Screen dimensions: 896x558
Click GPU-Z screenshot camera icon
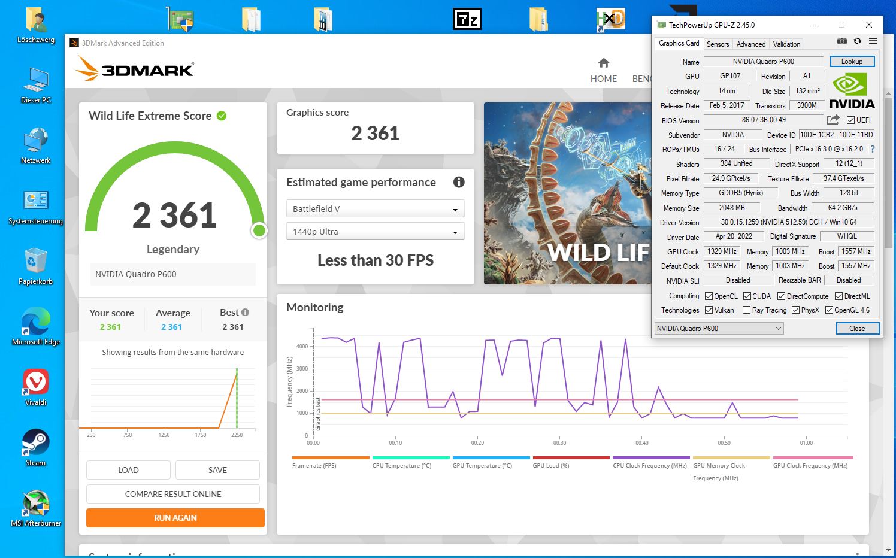click(x=841, y=41)
